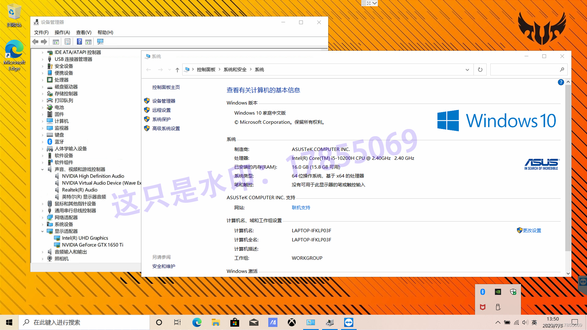Click the action pane toolbar icon in Device Manager
The width and height of the screenshot is (587, 330).
pos(88,42)
